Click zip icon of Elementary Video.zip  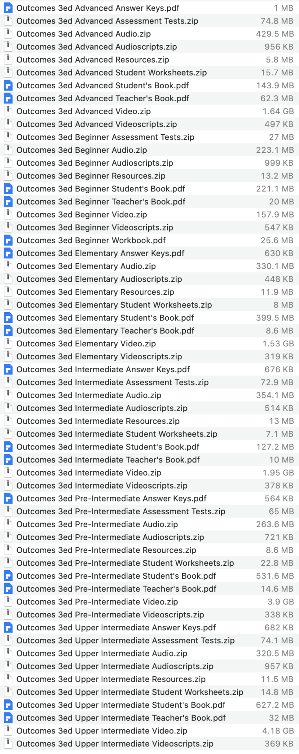point(8,343)
